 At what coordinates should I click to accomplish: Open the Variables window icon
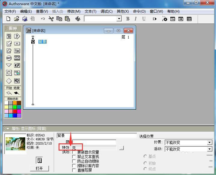181,19
